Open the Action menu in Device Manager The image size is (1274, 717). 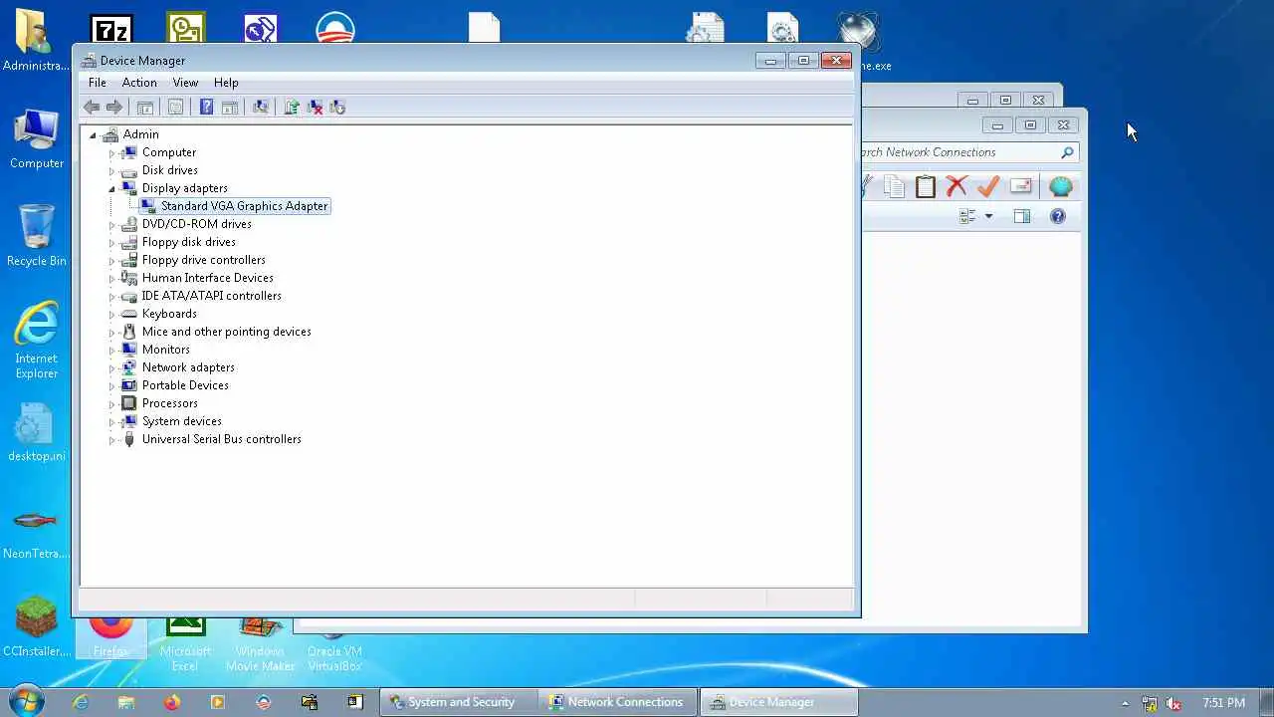coord(139,83)
